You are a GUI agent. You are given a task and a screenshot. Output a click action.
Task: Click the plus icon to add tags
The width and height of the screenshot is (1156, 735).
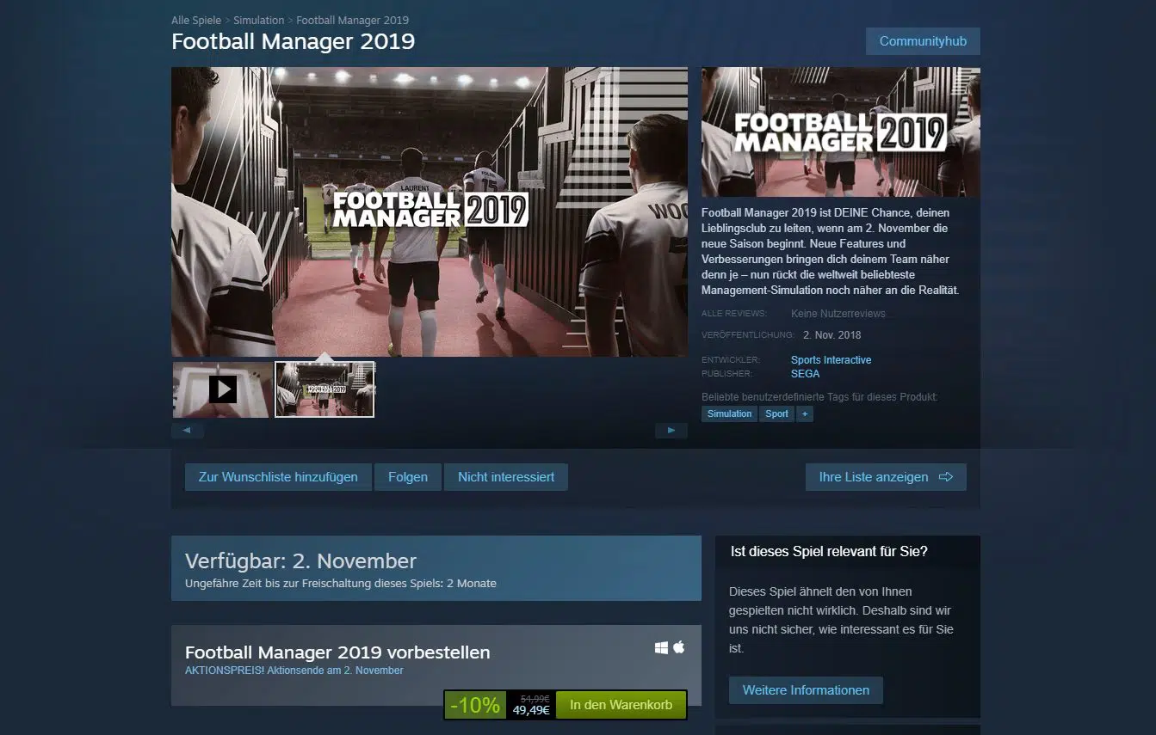[x=805, y=413]
